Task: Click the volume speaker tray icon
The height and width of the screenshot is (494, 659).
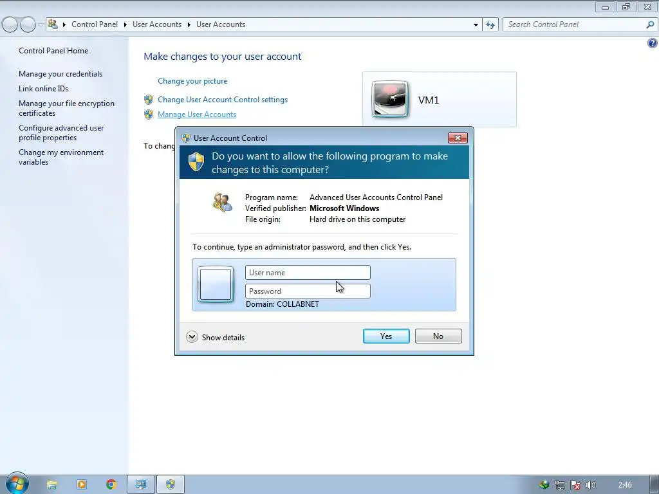Action: tap(591, 485)
